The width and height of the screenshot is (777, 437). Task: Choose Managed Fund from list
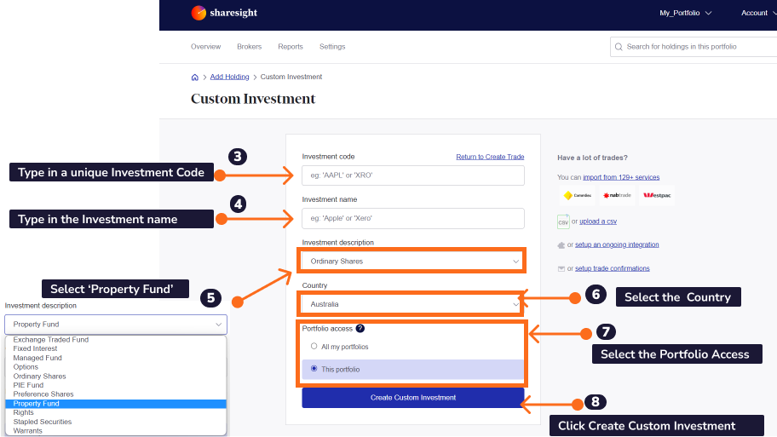coord(116,359)
